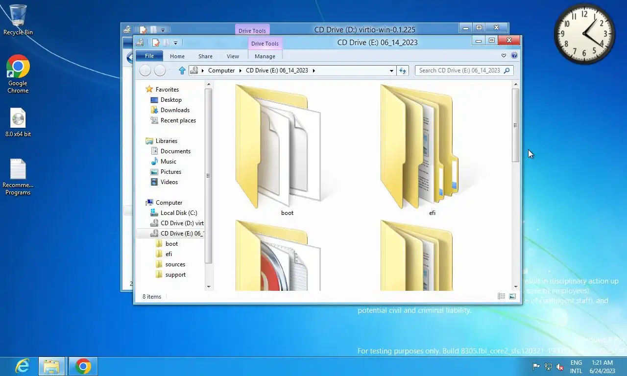This screenshot has height=376, width=627.
Task: Select the Recycle Bin desktop icon
Action: click(18, 20)
